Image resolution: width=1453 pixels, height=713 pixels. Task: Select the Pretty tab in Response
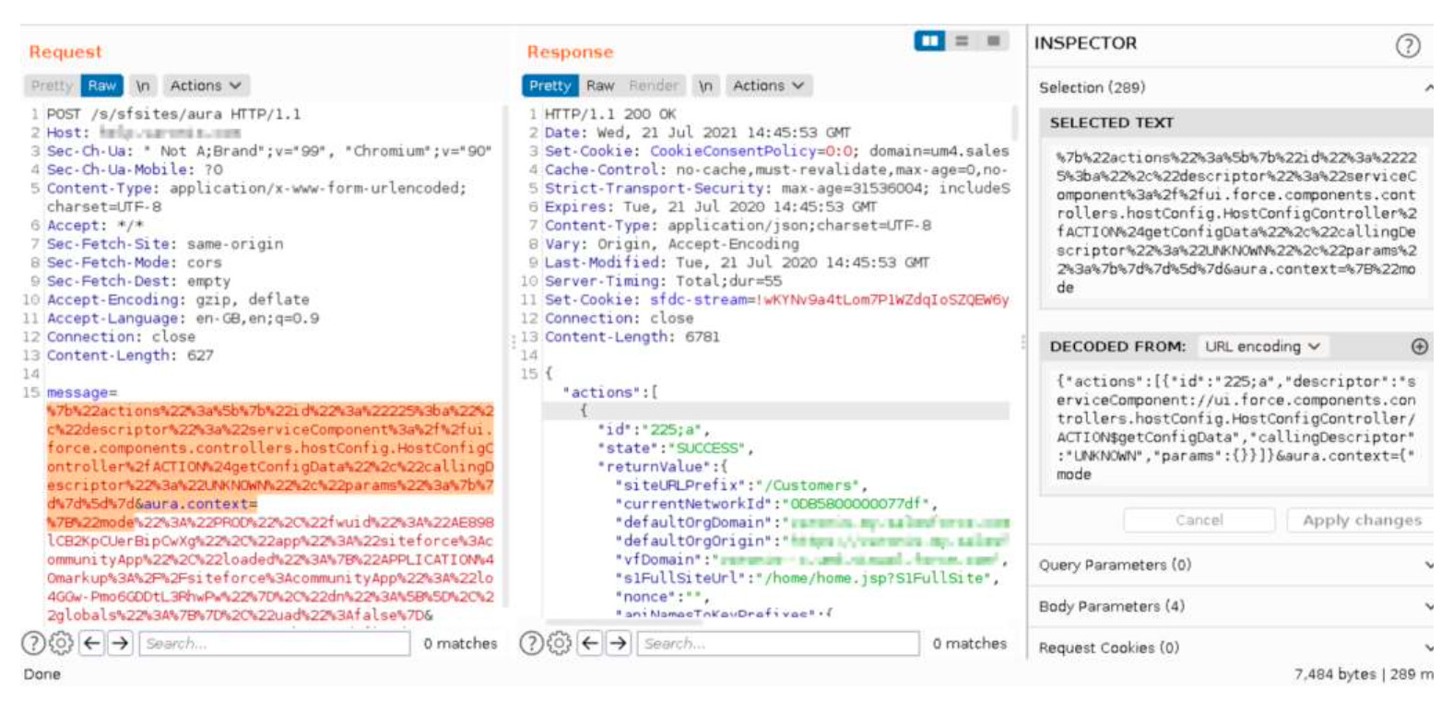(549, 86)
